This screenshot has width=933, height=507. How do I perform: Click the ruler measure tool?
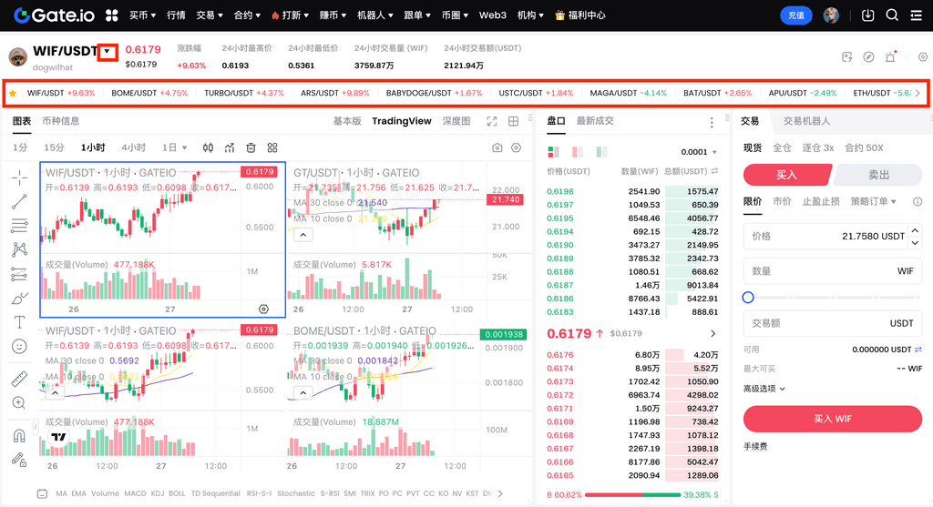19,379
